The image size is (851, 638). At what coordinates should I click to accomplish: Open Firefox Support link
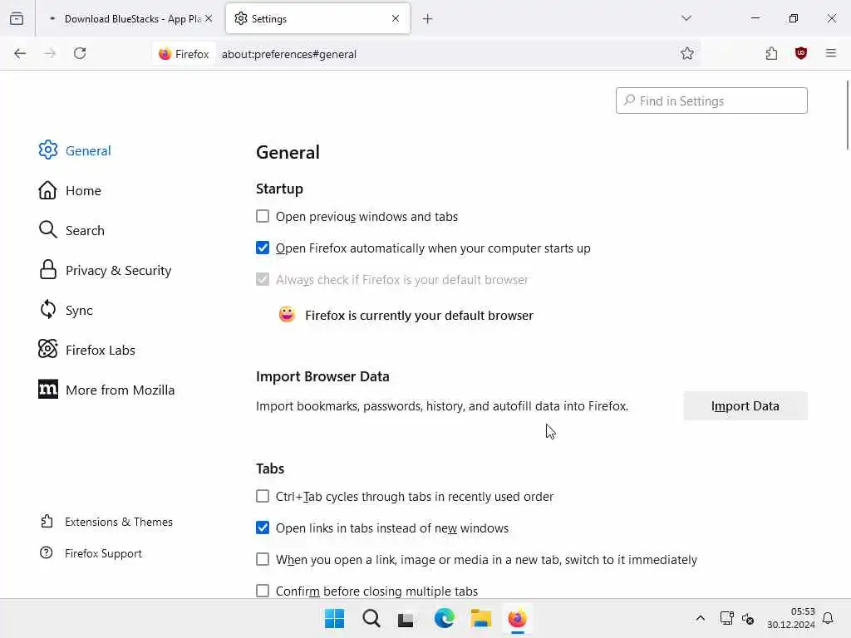tap(91, 553)
